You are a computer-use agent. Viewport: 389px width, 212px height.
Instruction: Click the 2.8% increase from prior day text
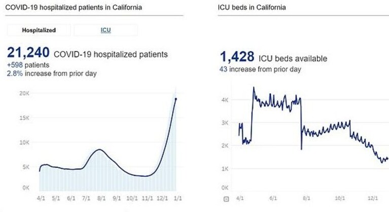52,74
